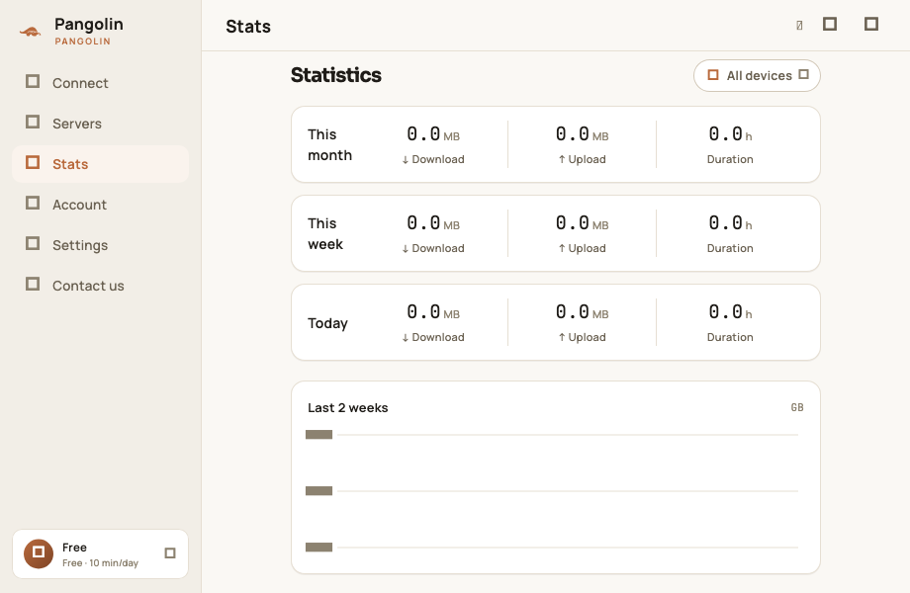
Task: Click the Free plan avatar icon
Action: point(39,553)
